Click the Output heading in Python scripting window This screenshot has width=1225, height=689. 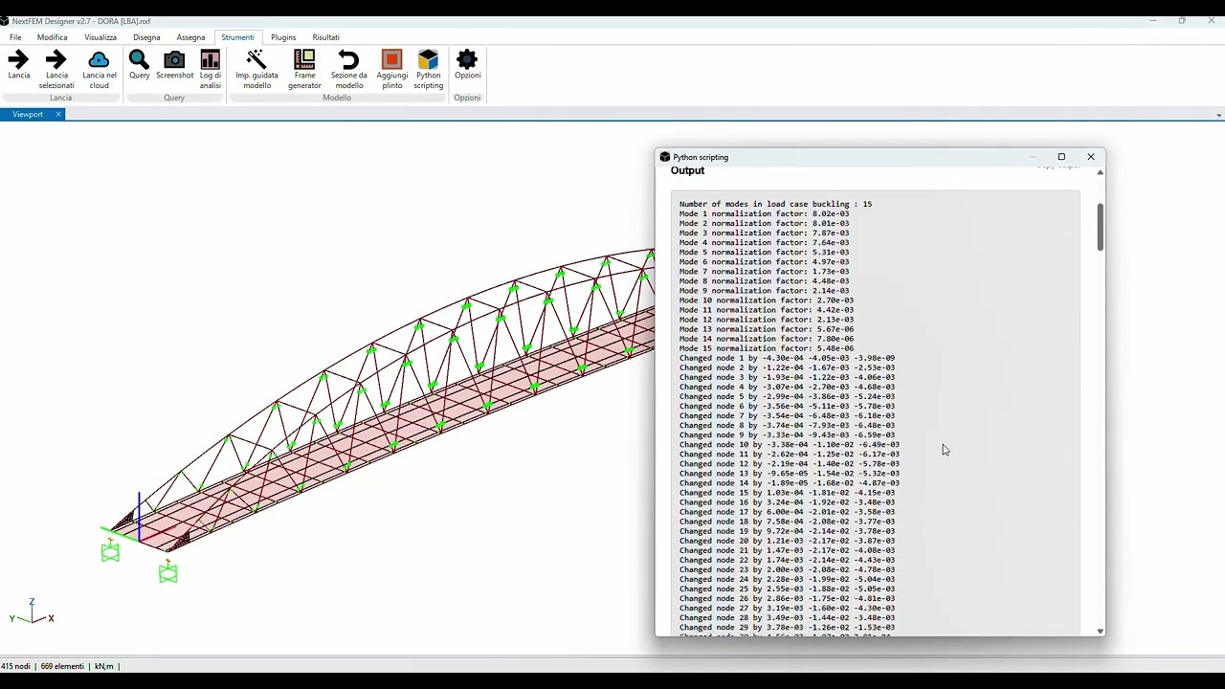point(687,170)
